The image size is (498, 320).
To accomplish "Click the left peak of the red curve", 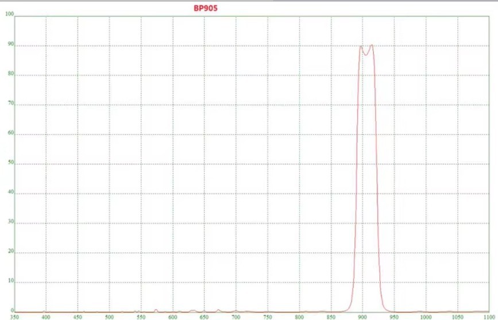I will [x=361, y=47].
